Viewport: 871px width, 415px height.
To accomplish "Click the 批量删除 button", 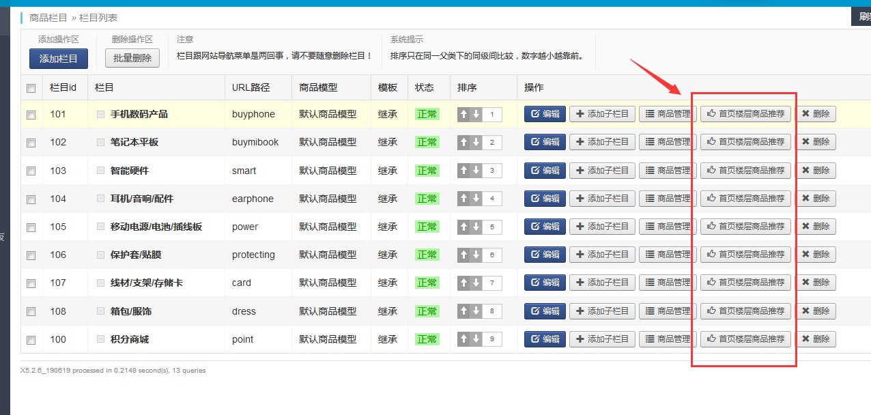I will pos(132,59).
